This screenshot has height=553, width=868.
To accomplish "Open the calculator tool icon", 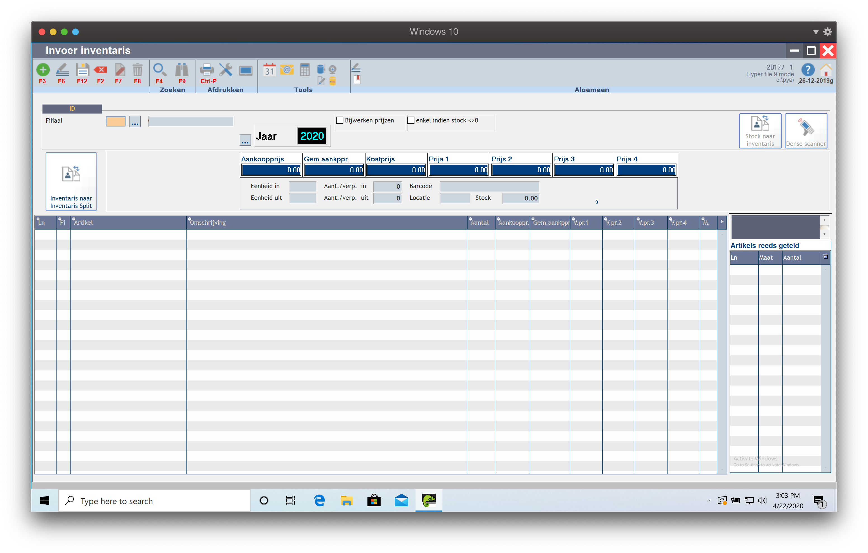I will 305,70.
